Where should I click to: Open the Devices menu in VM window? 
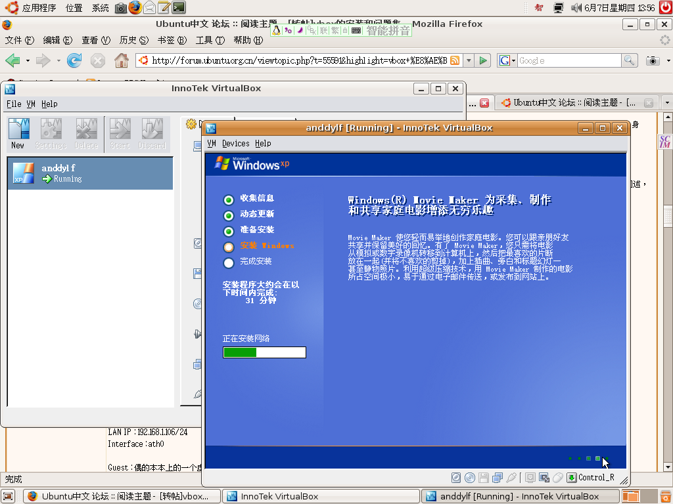pos(236,144)
